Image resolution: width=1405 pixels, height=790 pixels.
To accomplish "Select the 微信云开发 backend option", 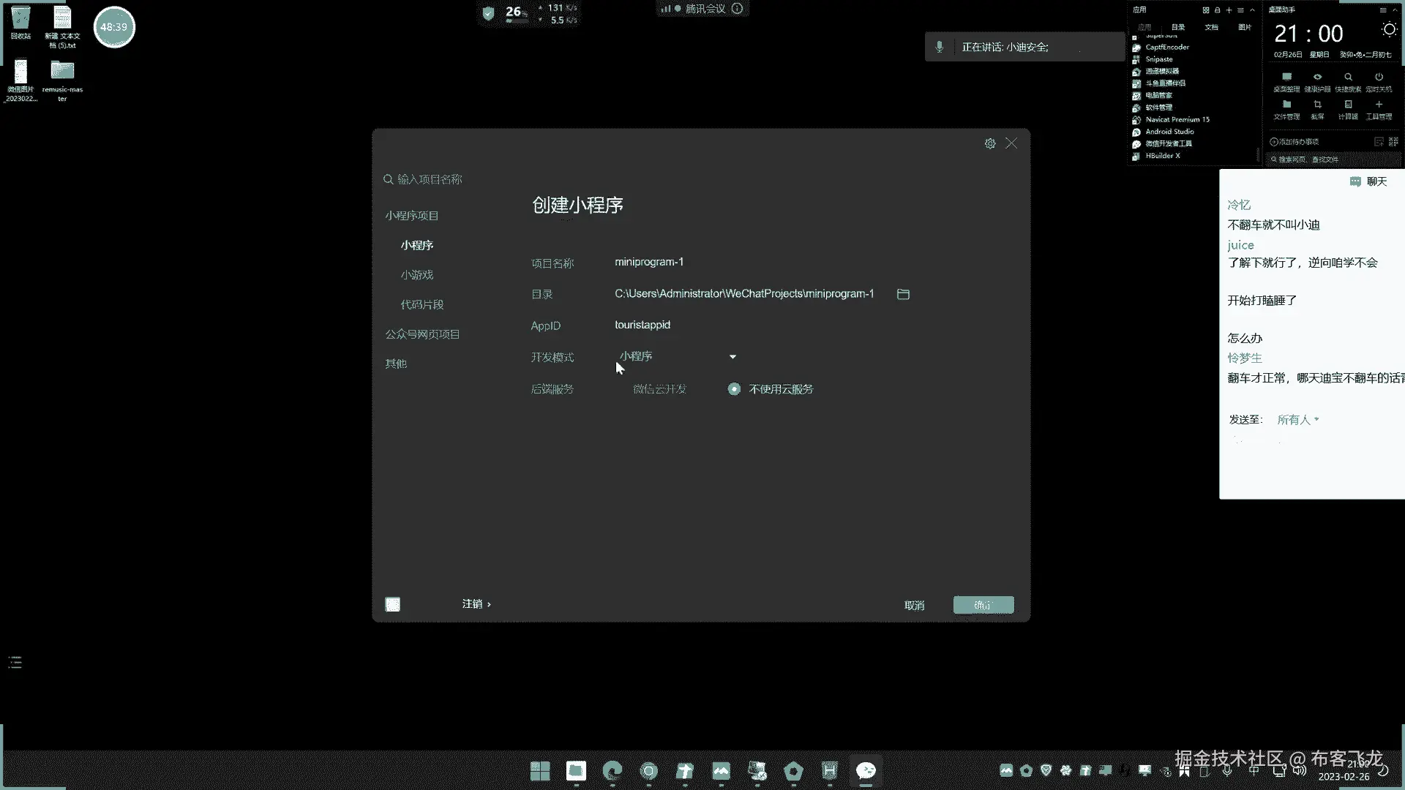I will (x=659, y=389).
